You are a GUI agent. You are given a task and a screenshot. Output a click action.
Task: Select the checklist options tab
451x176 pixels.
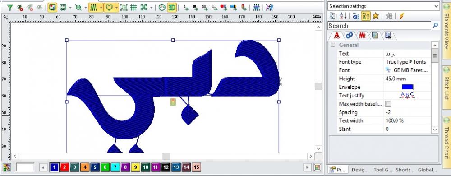click(388, 35)
